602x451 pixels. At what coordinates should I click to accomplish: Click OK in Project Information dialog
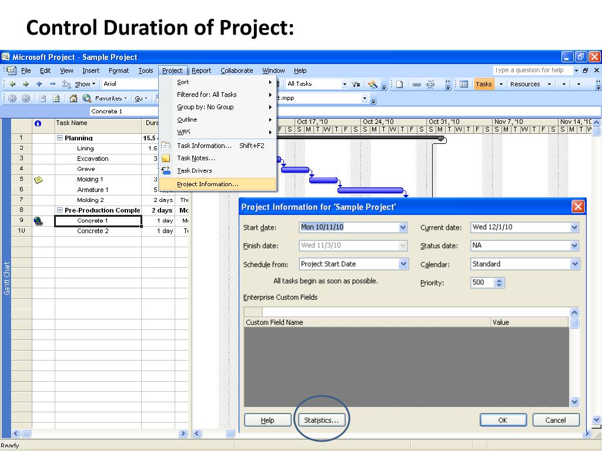coord(503,420)
